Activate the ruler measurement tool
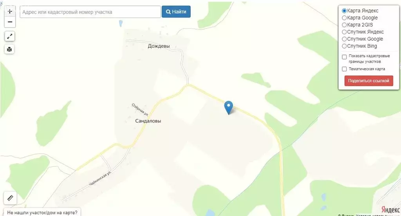This screenshot has width=401, height=216. point(10,198)
